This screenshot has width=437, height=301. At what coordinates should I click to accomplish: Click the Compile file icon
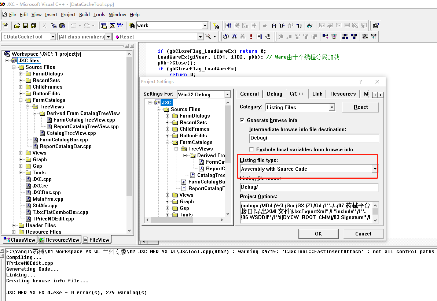tap(226, 37)
